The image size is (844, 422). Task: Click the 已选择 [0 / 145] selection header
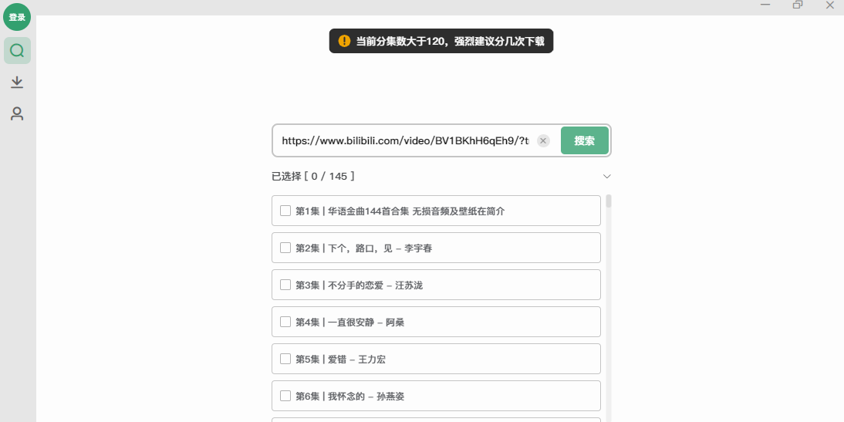pyautogui.click(x=313, y=176)
